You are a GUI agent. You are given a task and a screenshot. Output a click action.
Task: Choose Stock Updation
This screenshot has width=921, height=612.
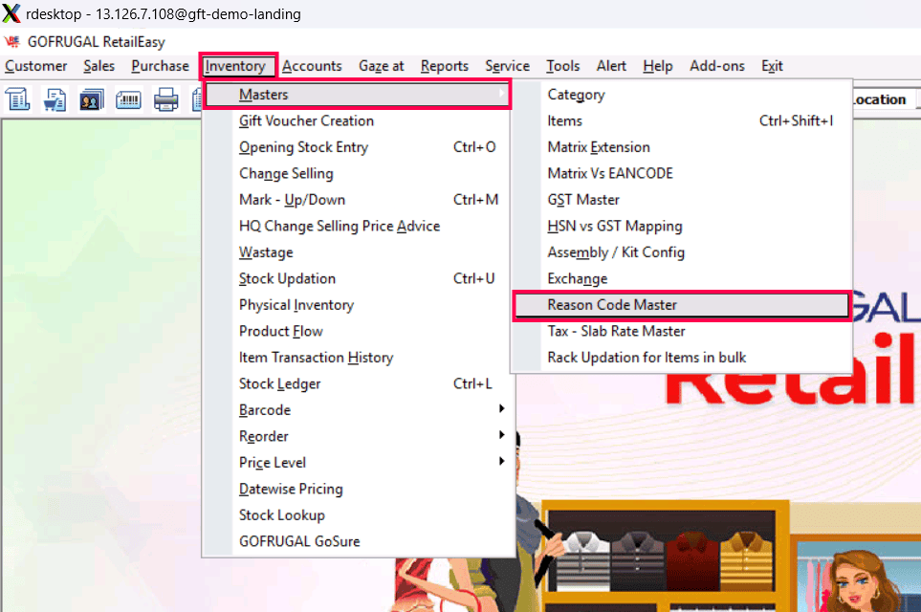pos(358,279)
